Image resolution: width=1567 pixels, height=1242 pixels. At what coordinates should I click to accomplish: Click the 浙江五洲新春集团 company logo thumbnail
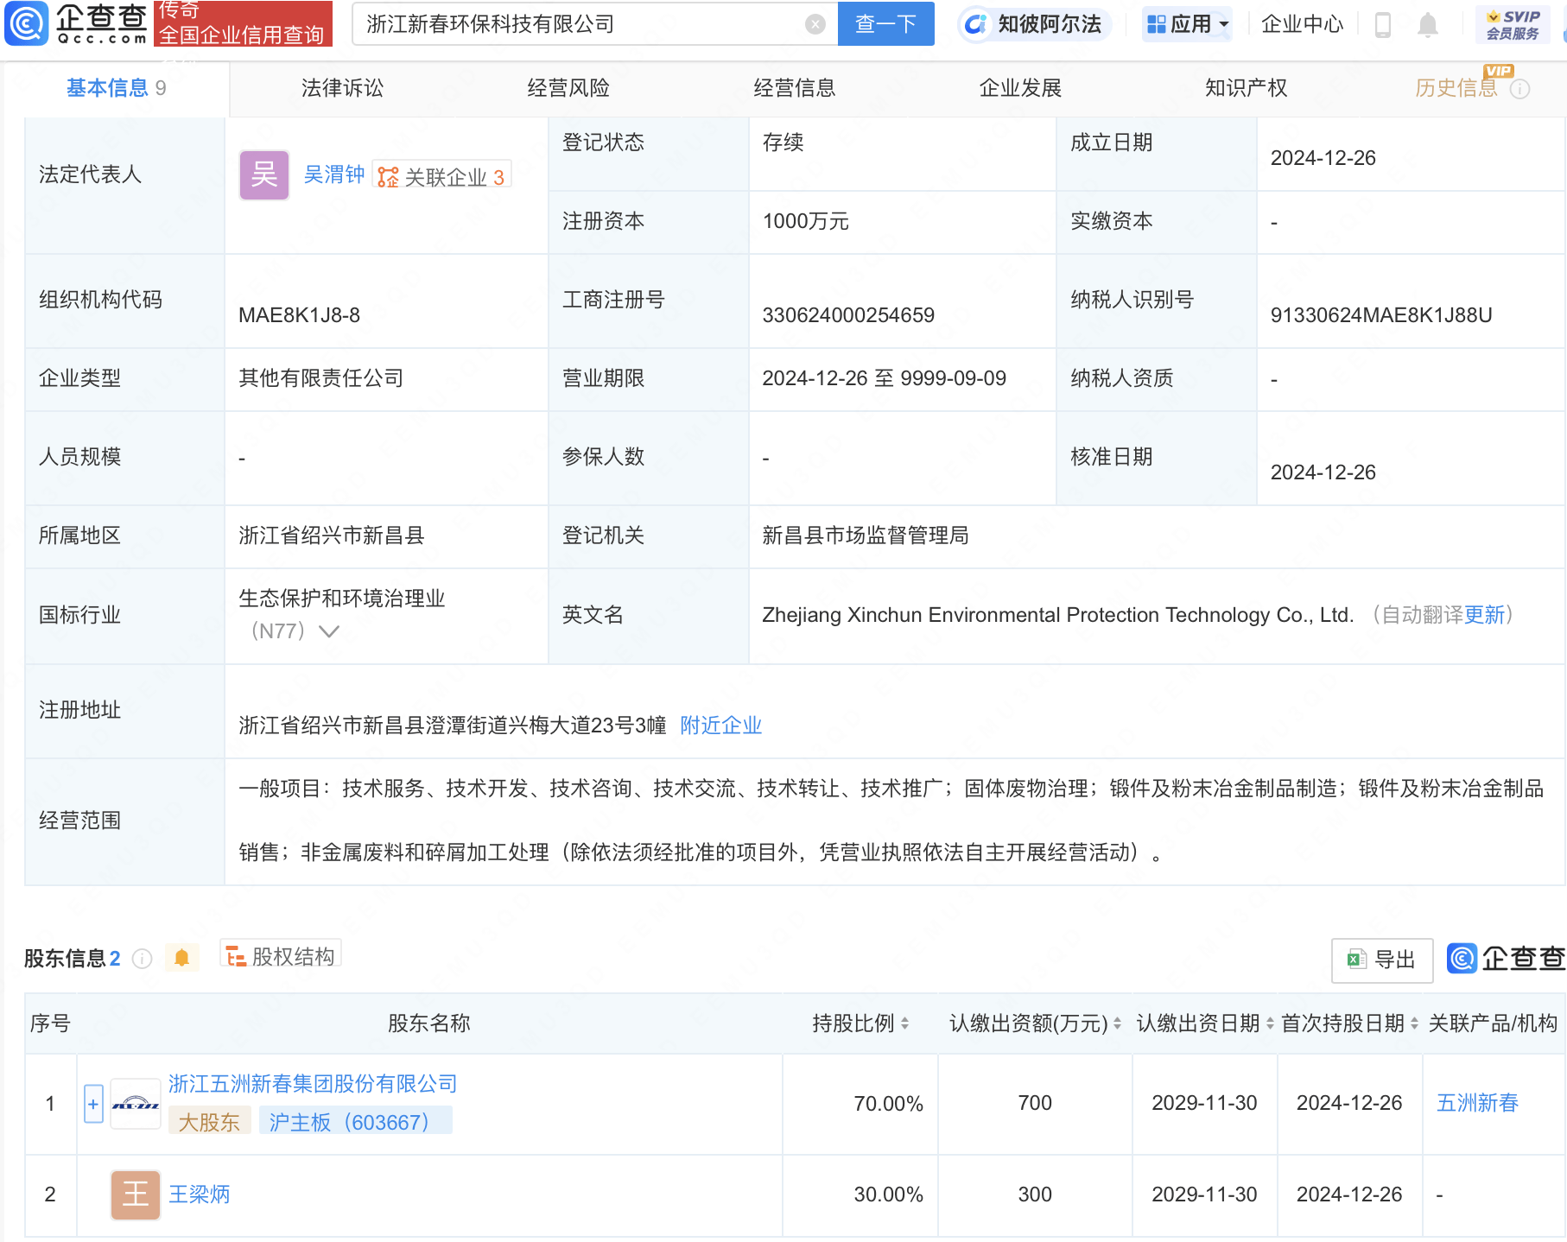pos(136,1104)
